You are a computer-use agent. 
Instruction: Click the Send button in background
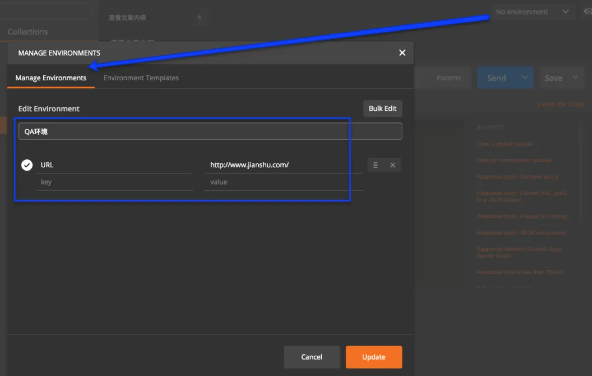[497, 78]
